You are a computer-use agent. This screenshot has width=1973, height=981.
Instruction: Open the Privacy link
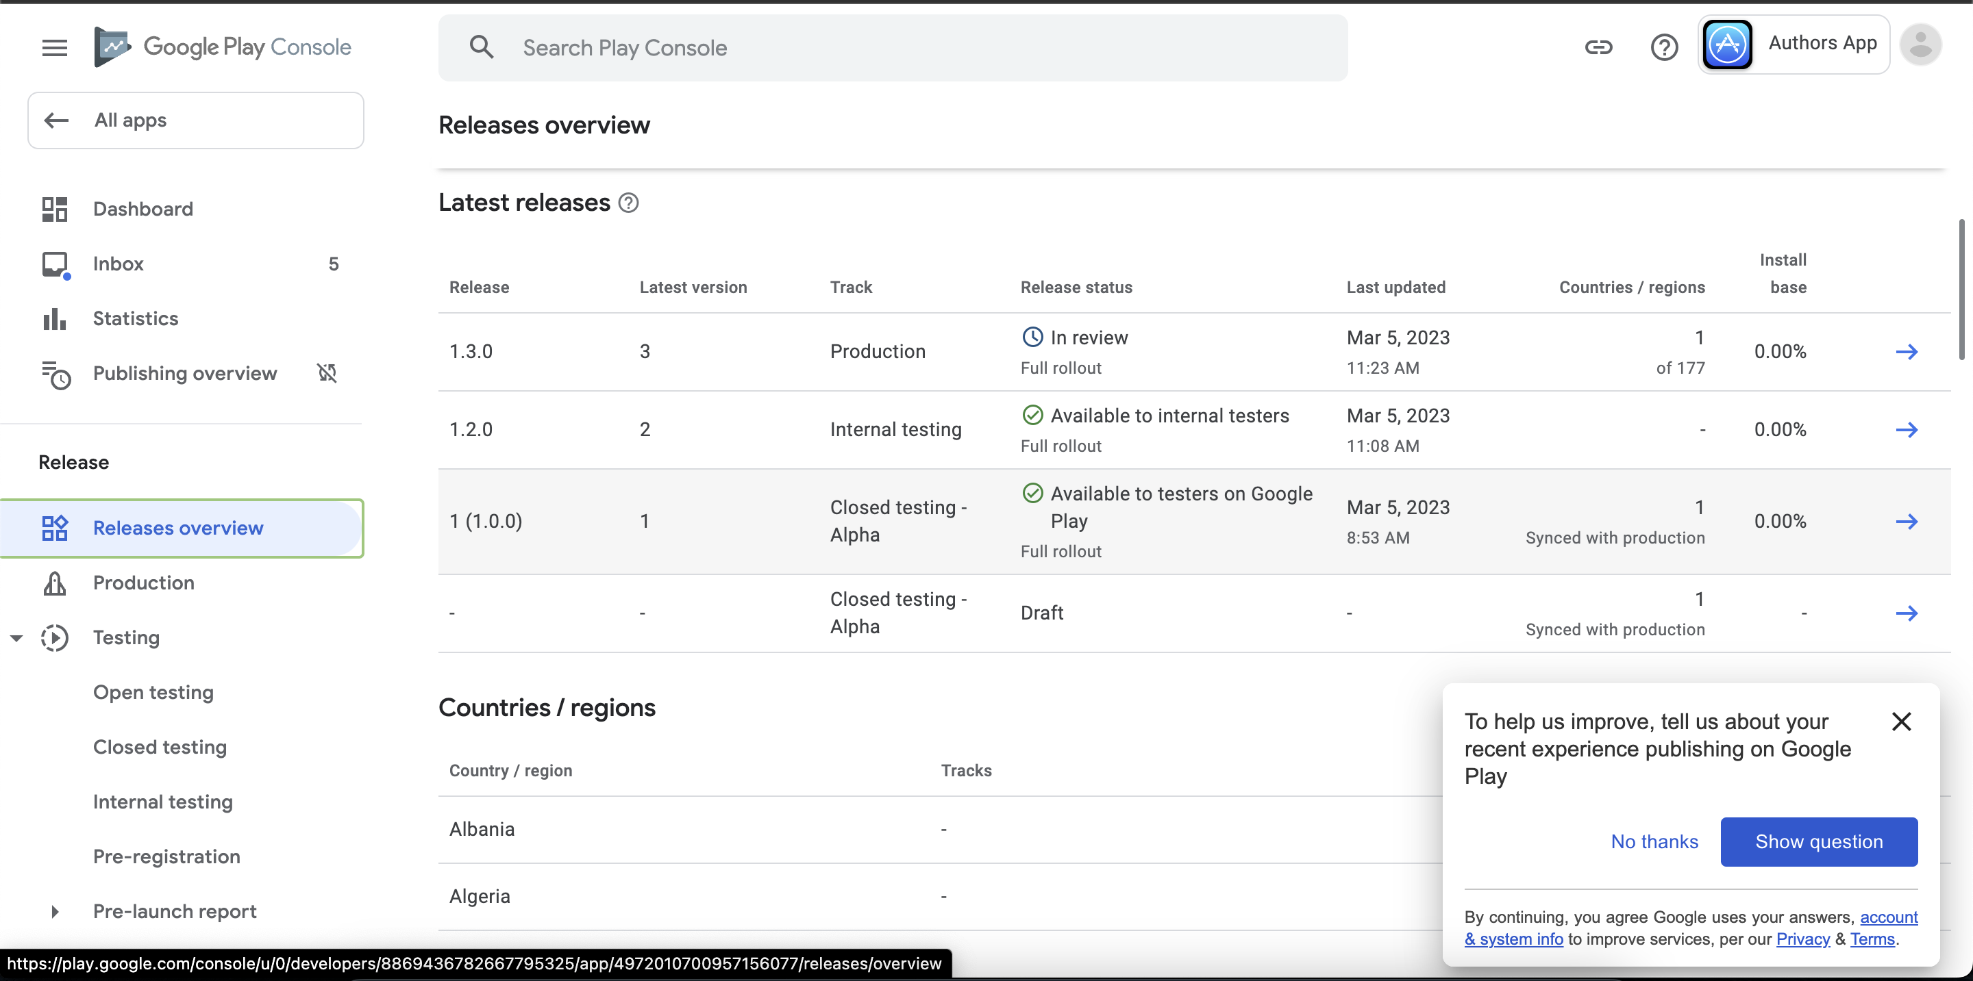pyautogui.click(x=1803, y=939)
